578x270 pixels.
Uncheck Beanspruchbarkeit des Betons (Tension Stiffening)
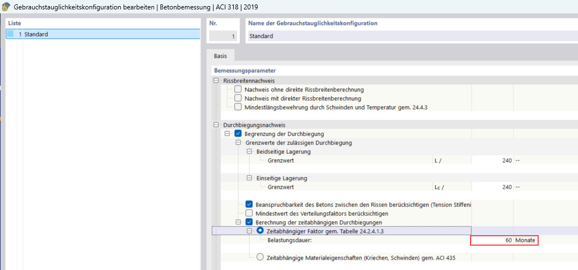coord(249,204)
